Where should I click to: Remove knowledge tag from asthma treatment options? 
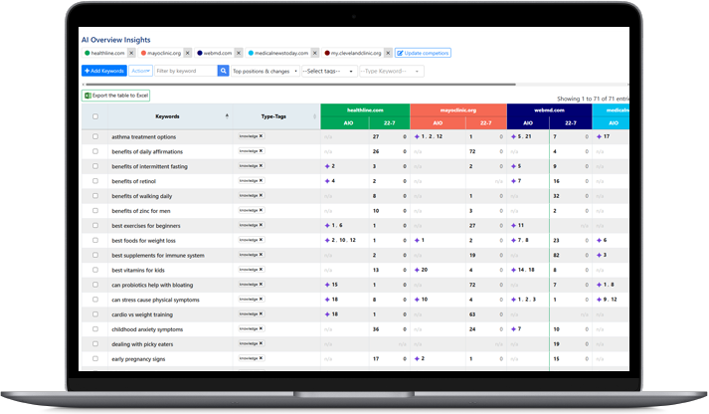[x=261, y=136]
